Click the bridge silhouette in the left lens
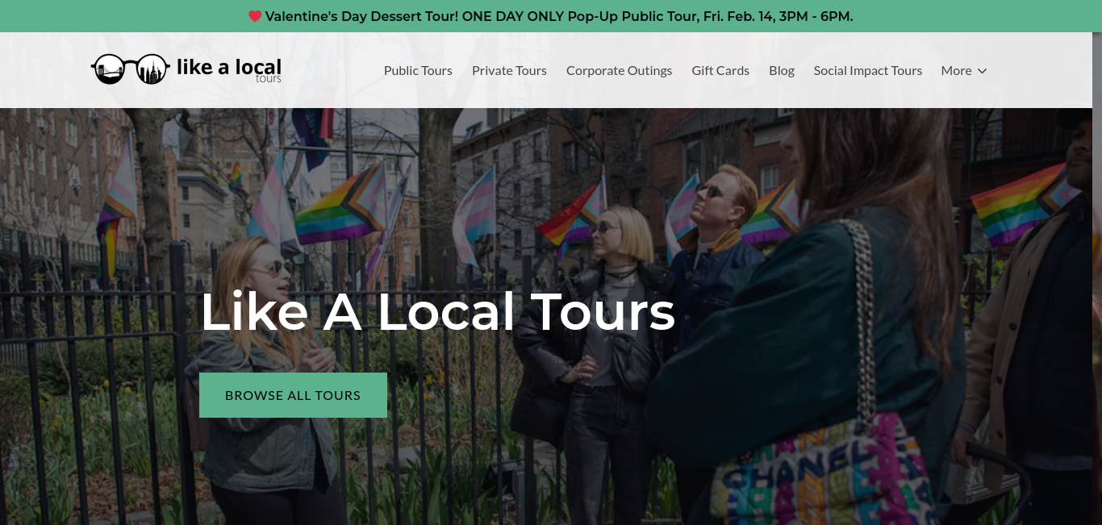Viewport: 1102px width, 525px height. point(109,73)
